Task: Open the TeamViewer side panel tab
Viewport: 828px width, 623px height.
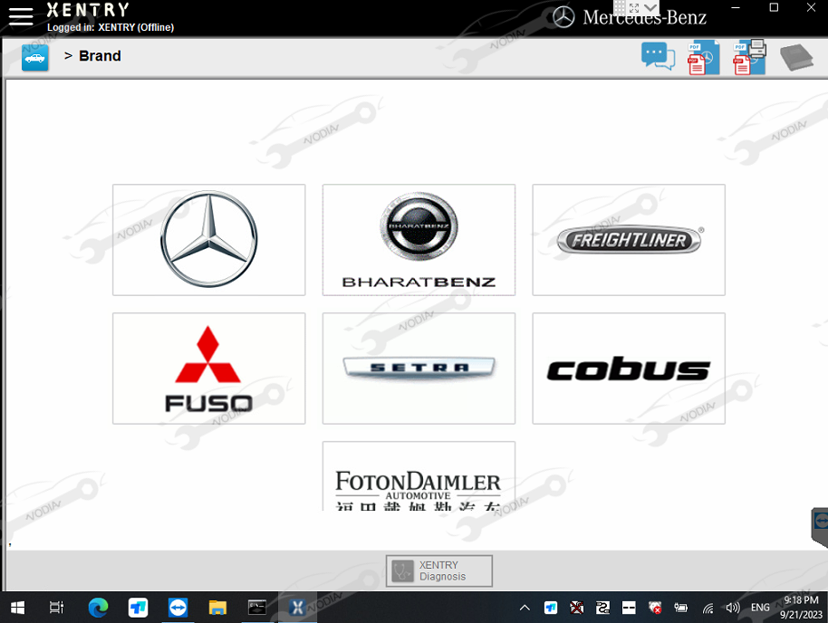Action: pyautogui.click(x=820, y=526)
